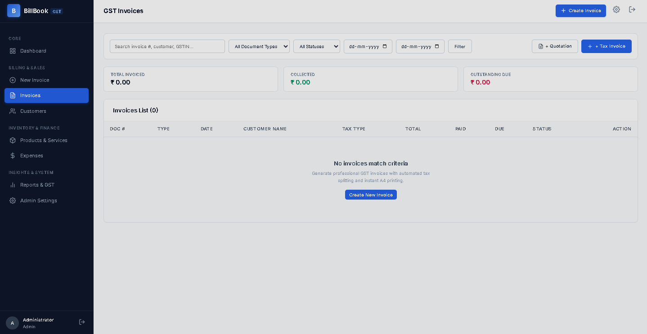Screen dimensions: 647x334
Task: Click the Administrator avatar icon
Action: tap(12, 323)
